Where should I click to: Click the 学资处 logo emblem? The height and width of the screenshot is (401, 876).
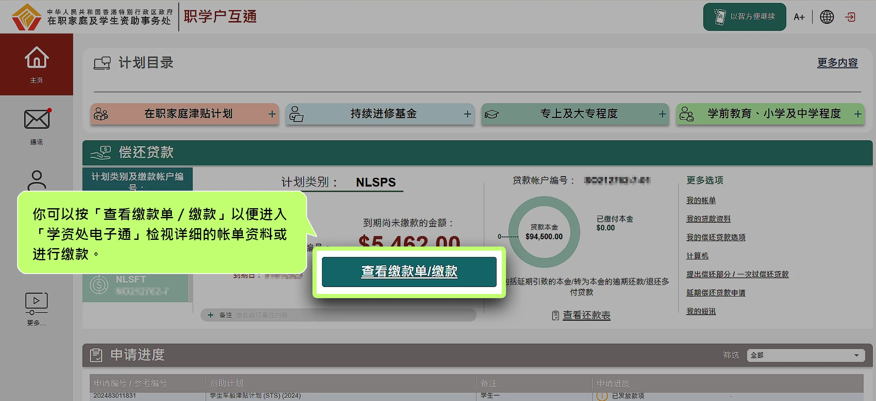27,17
